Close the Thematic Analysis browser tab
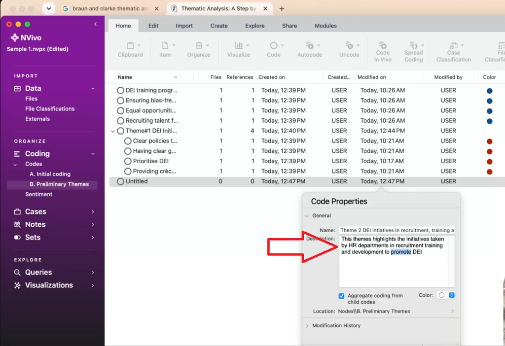The image size is (505, 346). pyautogui.click(x=265, y=9)
